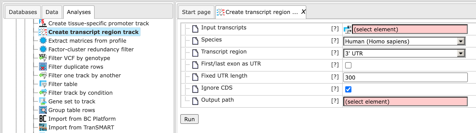
Task: Close the Create transcript region tab
Action: tap(303, 12)
